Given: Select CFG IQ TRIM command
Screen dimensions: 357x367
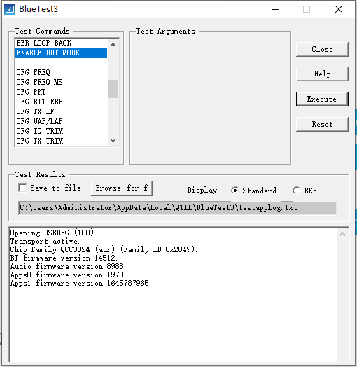Looking at the screenshot, I should [62, 131].
